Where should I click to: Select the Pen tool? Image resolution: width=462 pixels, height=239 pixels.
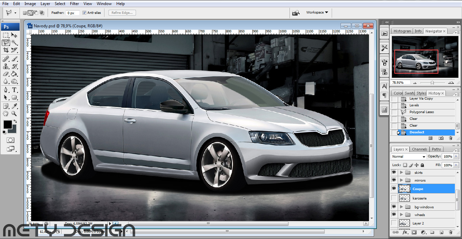(6, 90)
